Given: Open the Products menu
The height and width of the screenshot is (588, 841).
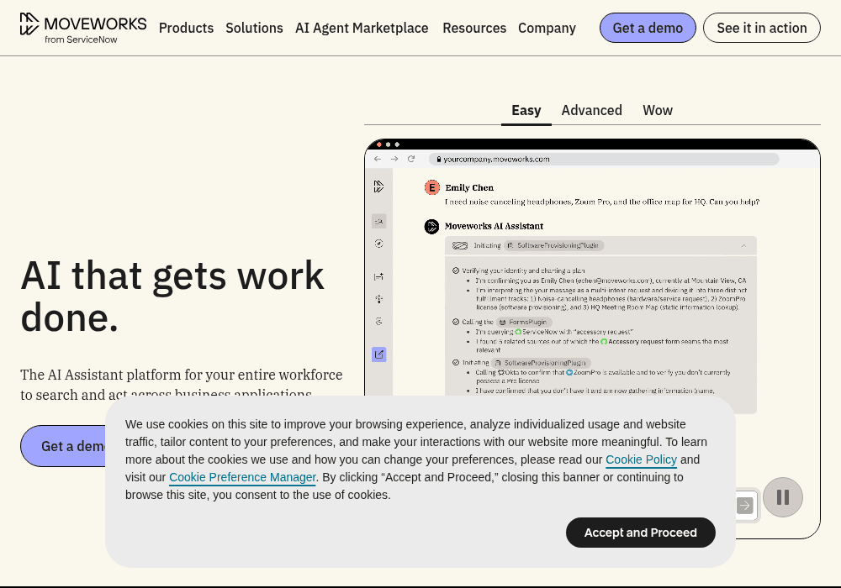Looking at the screenshot, I should click(x=186, y=28).
